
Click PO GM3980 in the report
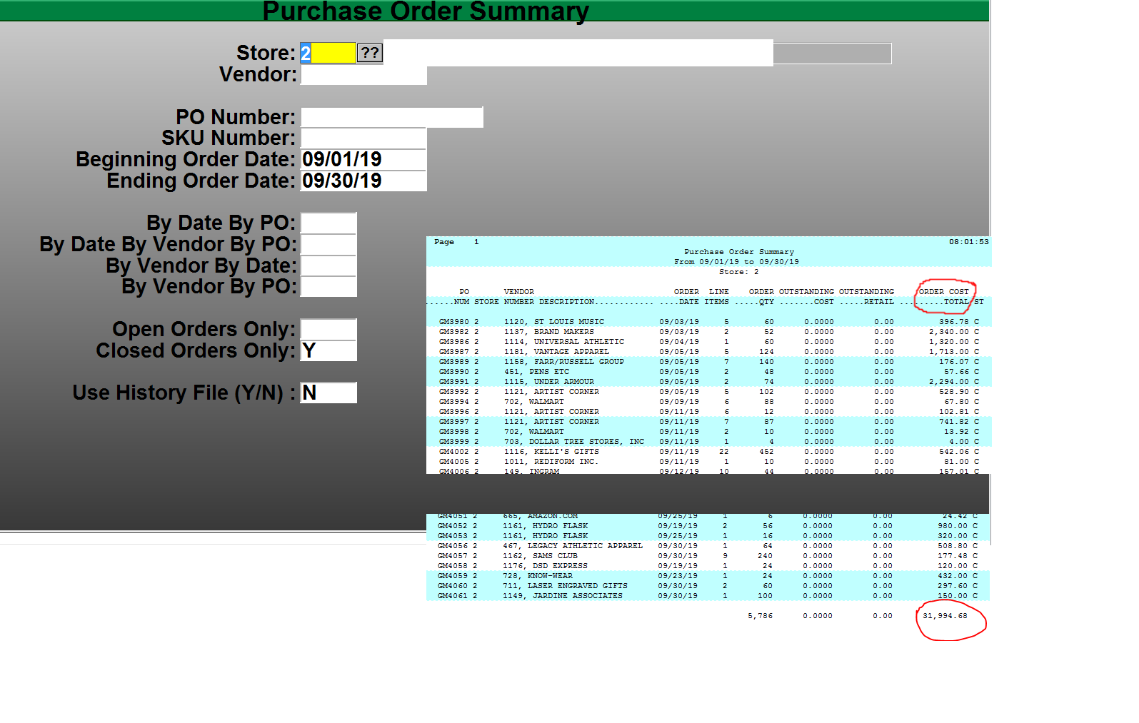(x=453, y=322)
